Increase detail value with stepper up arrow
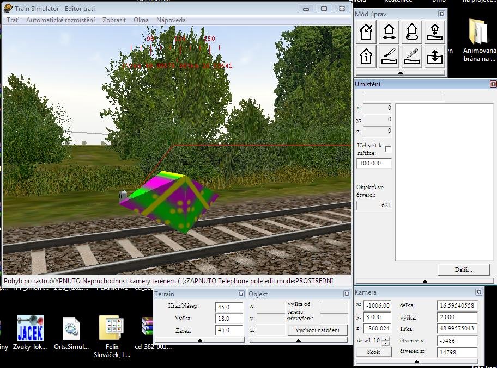 (x=386, y=339)
